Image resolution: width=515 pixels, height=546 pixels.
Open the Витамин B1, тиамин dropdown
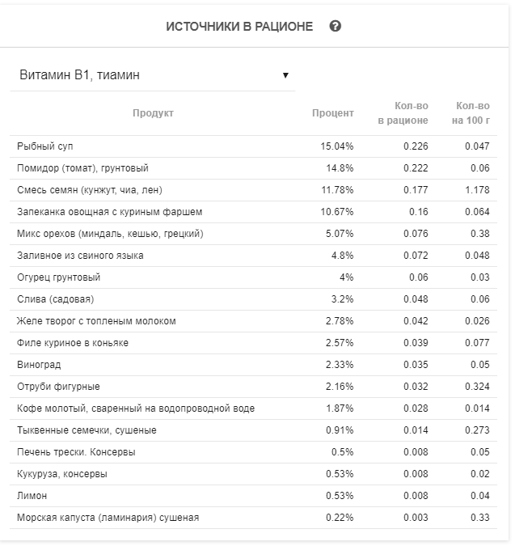pyautogui.click(x=152, y=75)
